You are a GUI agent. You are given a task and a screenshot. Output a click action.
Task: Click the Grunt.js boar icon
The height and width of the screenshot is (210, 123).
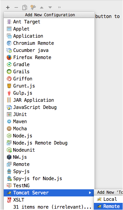coord(9,86)
